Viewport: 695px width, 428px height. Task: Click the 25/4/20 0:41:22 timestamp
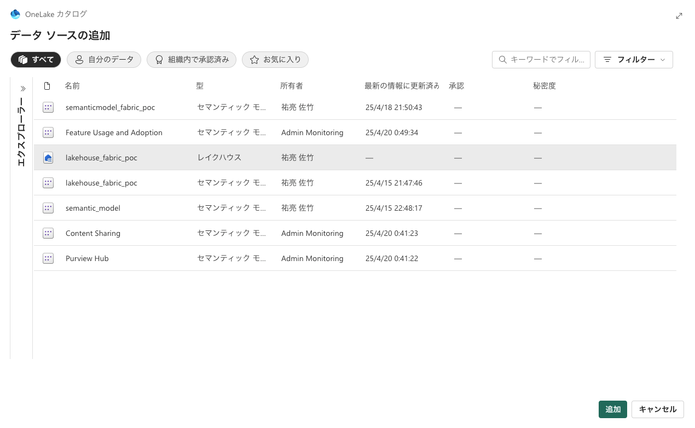[392, 258]
